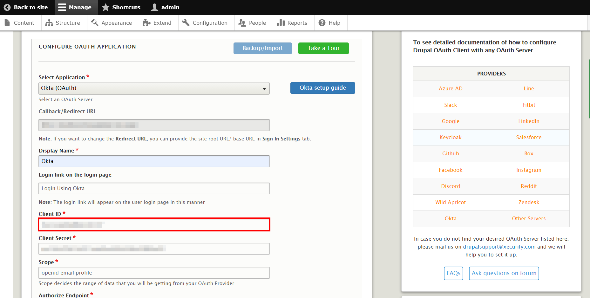Image resolution: width=590 pixels, height=298 pixels.
Task: Click the Back to site arrow icon
Action: coord(7,7)
